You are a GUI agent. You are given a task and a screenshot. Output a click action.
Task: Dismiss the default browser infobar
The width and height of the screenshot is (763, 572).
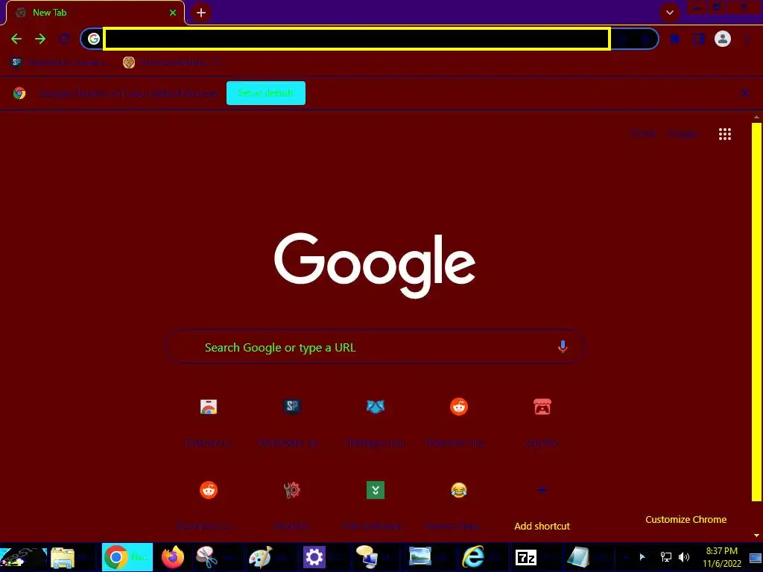pyautogui.click(x=744, y=93)
